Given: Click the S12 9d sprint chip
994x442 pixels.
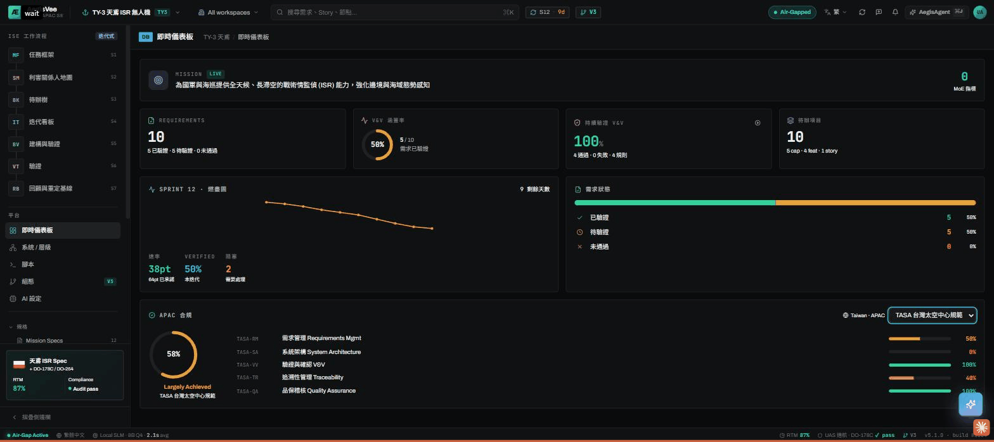Looking at the screenshot, I should tap(548, 12).
